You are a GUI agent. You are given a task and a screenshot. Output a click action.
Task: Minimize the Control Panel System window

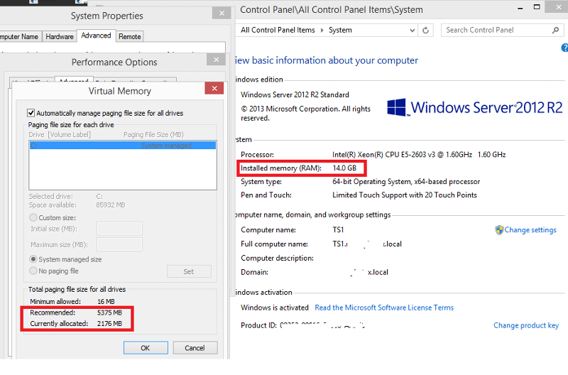pyautogui.click(x=520, y=8)
